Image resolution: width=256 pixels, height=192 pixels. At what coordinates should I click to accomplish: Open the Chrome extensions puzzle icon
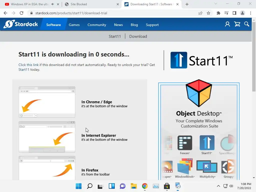tap(218, 13)
